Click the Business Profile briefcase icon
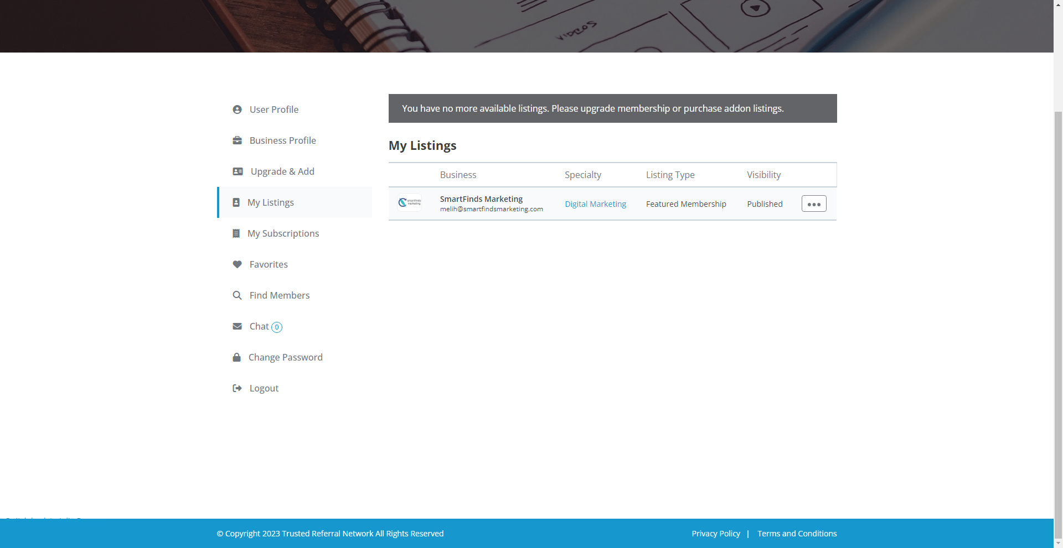The width and height of the screenshot is (1063, 548). coord(237,140)
